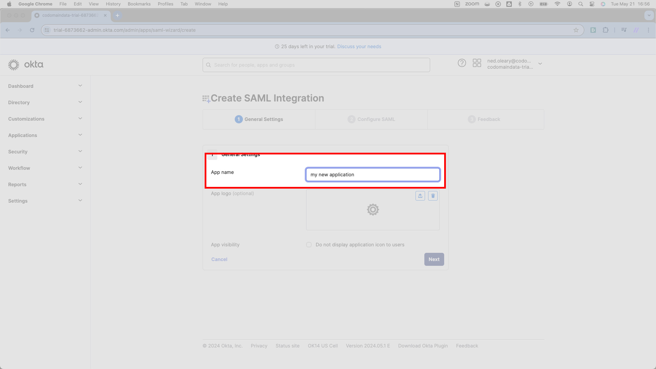Open the help question mark icon
The width and height of the screenshot is (656, 369).
[x=462, y=63]
